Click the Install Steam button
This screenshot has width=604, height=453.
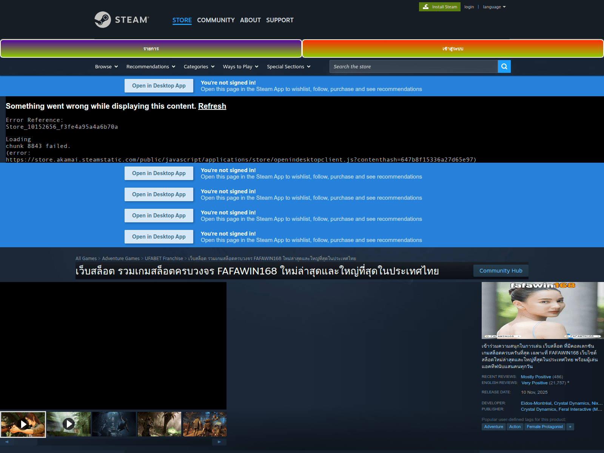coord(439,7)
